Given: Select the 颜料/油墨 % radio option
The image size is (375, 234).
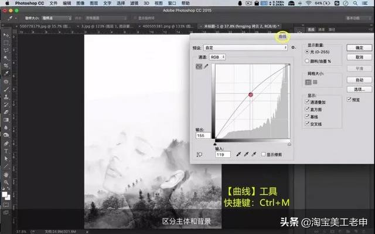Looking at the screenshot, I should point(307,61).
